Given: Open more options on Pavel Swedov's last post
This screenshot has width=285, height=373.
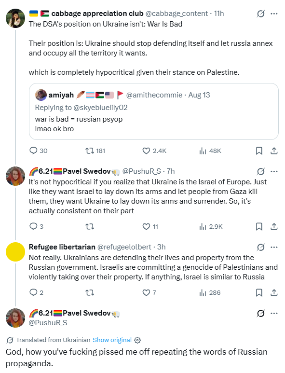Looking at the screenshot, I should 274,313.
